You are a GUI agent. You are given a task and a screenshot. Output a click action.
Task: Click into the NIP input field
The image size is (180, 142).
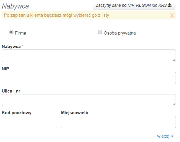click(x=89, y=78)
